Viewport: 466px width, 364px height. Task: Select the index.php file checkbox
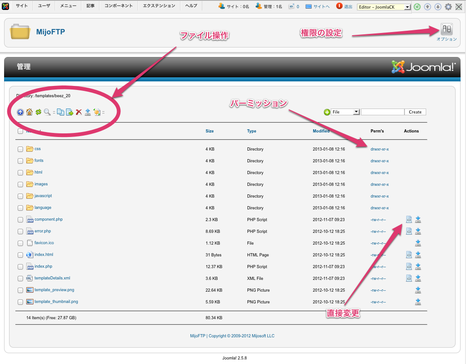coord(20,267)
